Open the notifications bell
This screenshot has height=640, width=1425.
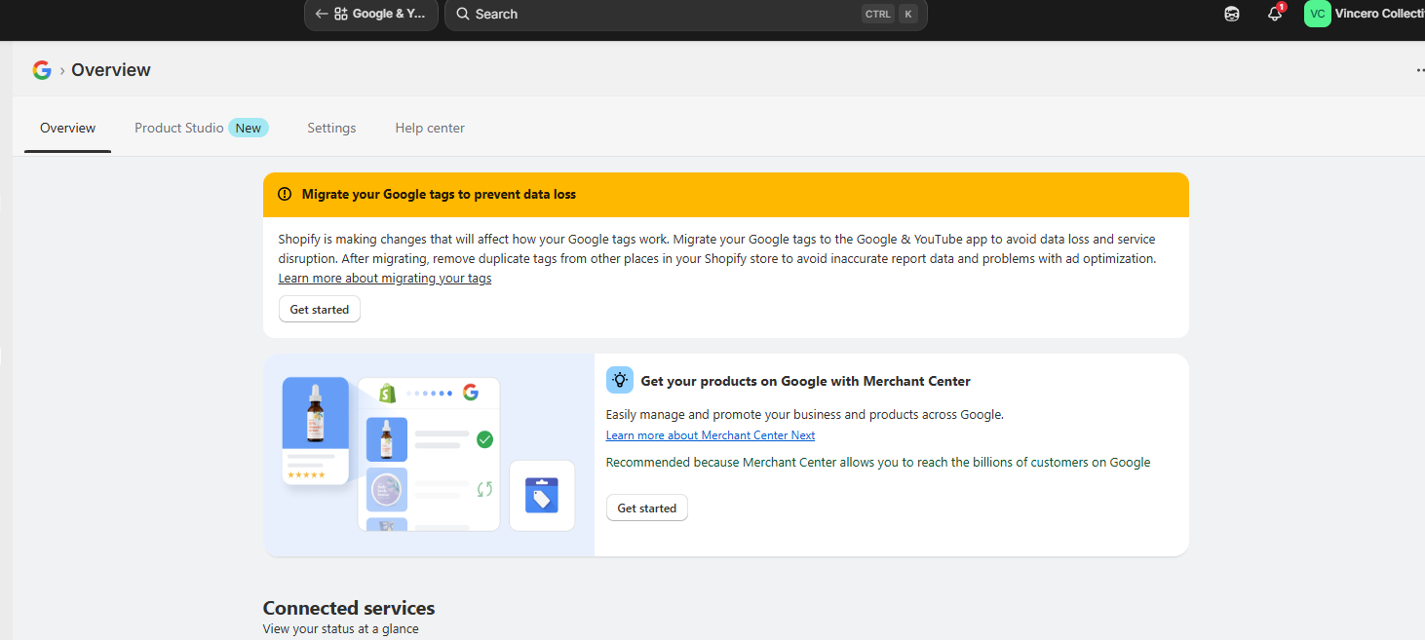point(1275,15)
